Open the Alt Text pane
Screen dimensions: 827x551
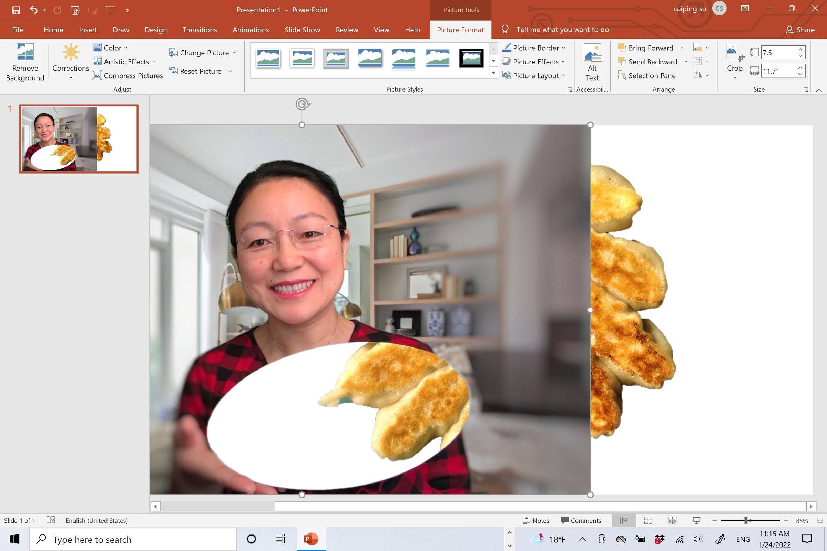[x=592, y=63]
